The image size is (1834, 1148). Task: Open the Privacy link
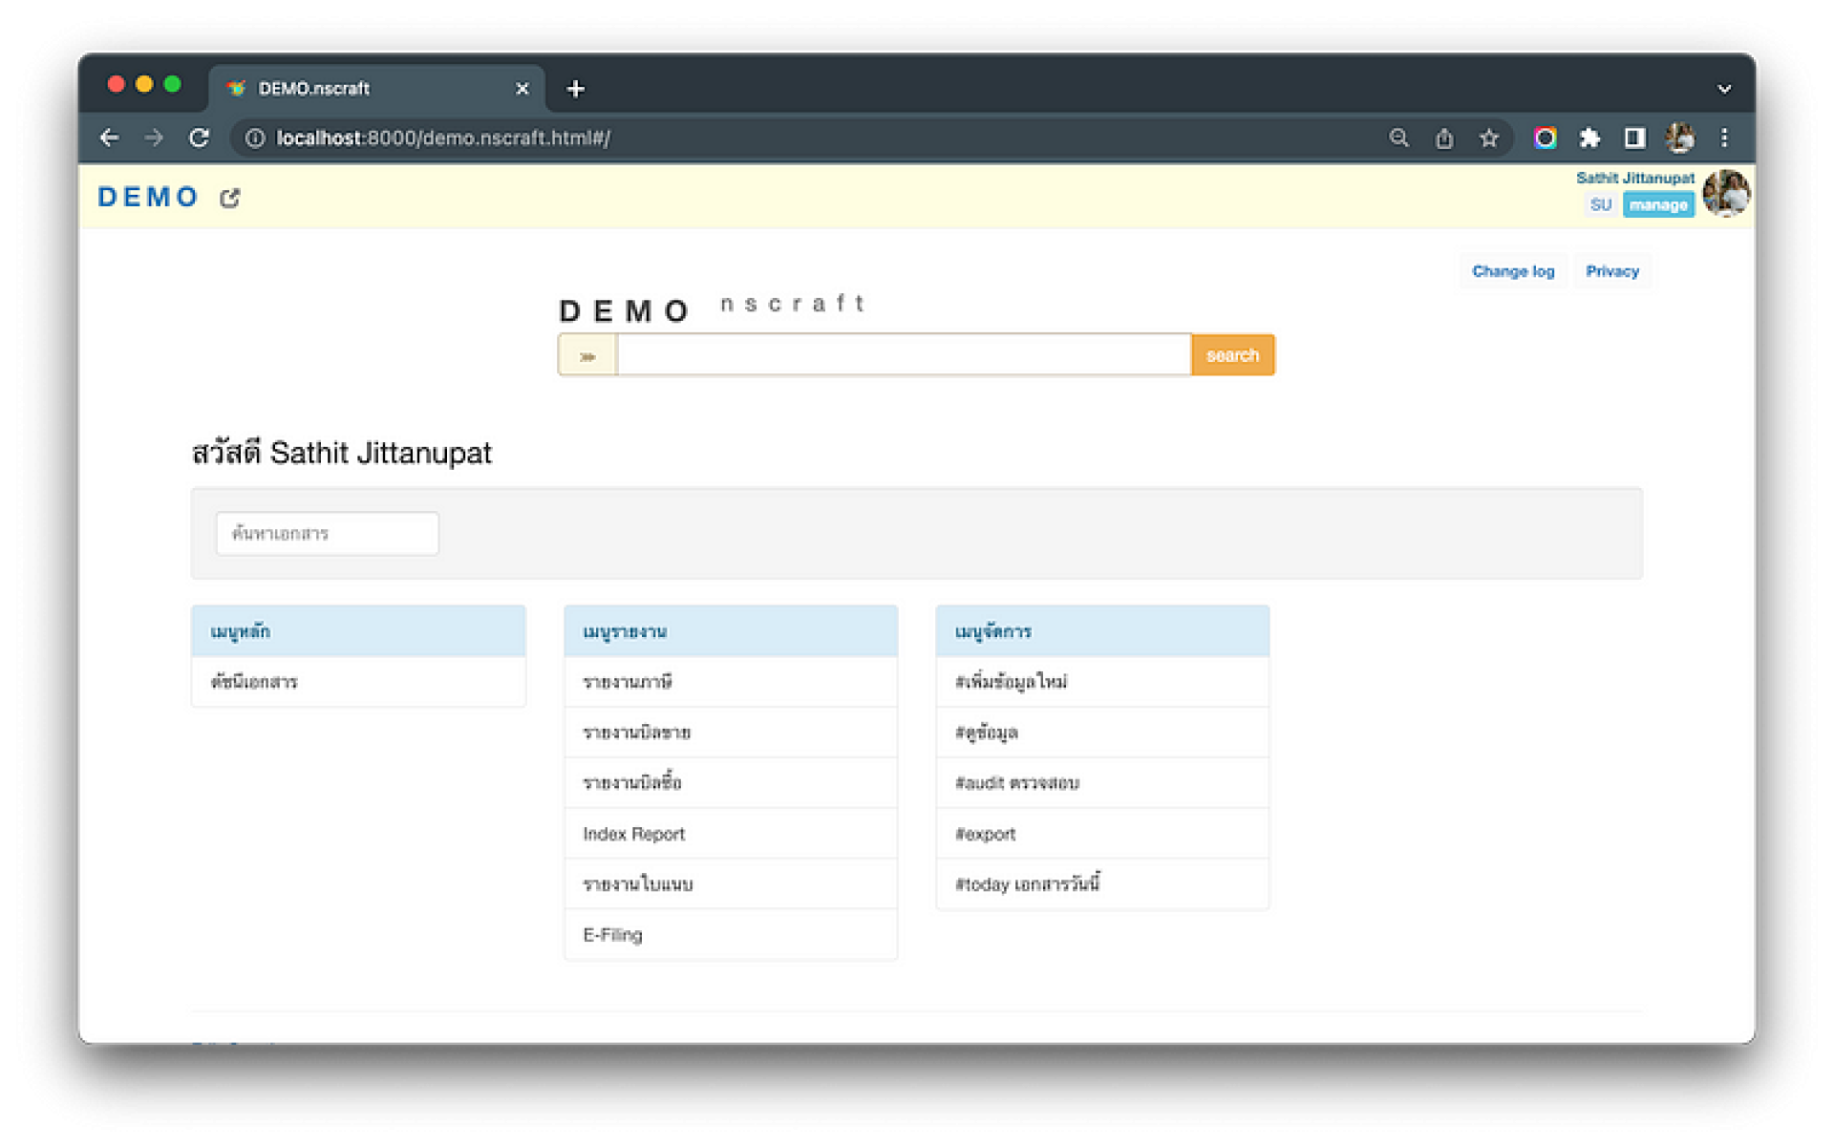click(1611, 271)
